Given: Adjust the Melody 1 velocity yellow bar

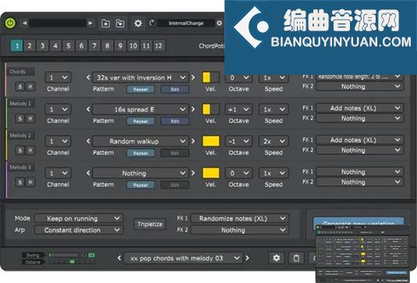Looking at the screenshot, I should (211, 109).
